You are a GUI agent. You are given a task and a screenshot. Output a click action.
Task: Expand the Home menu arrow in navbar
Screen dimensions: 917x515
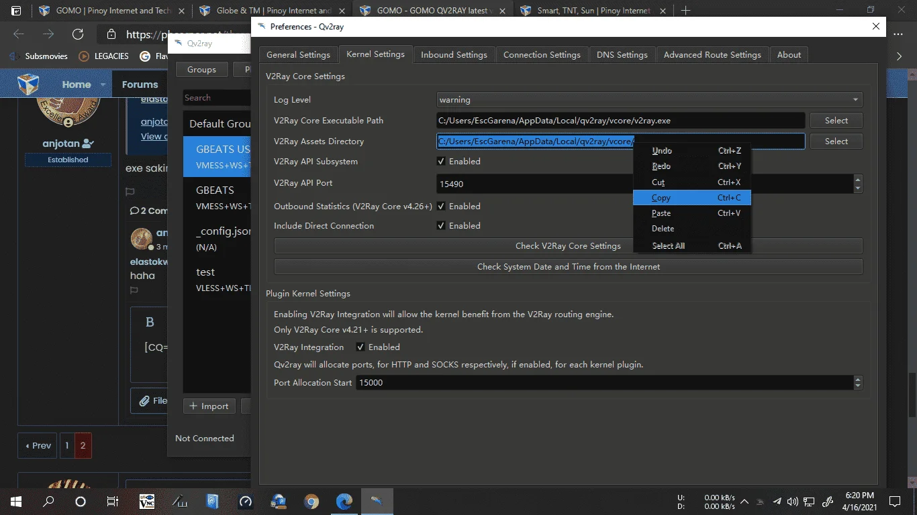pos(103,85)
